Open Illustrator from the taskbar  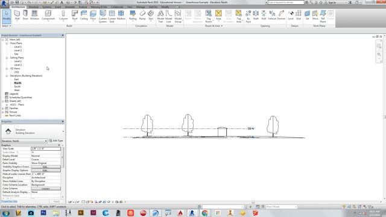(81, 213)
